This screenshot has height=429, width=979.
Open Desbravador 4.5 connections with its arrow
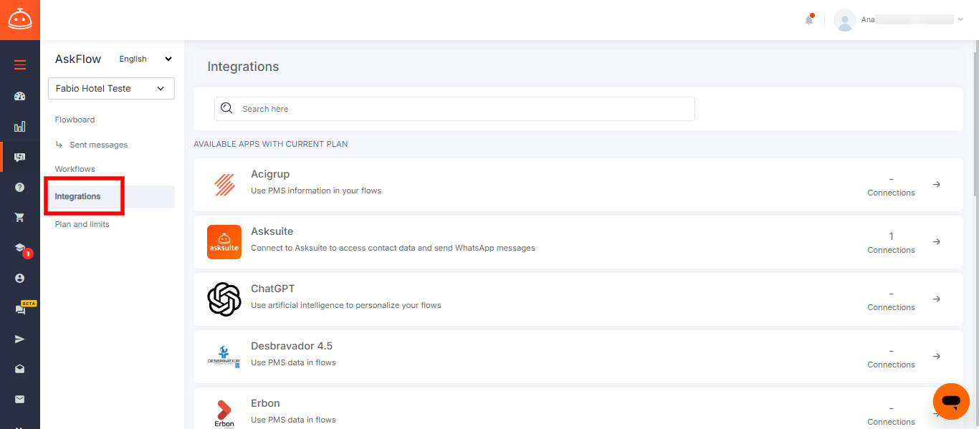tap(937, 357)
